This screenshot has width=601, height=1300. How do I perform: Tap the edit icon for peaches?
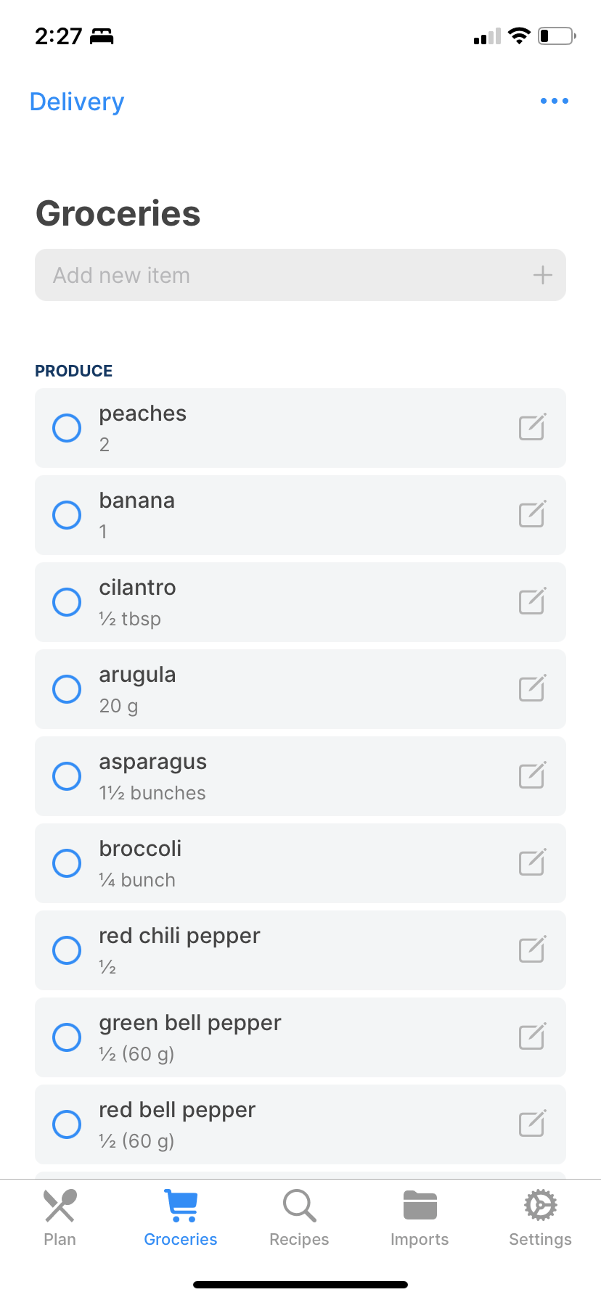click(532, 427)
